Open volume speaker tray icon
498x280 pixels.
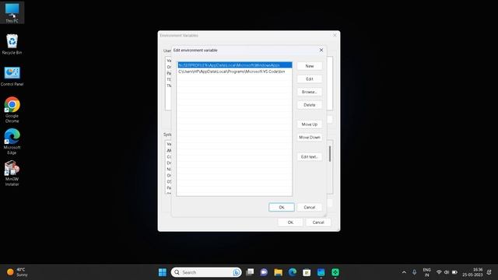(x=447, y=272)
